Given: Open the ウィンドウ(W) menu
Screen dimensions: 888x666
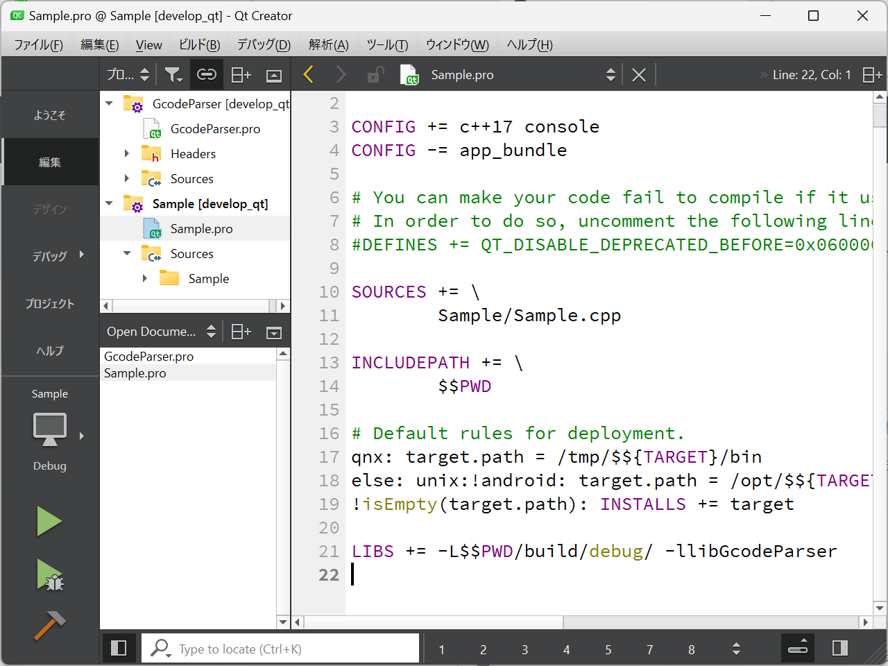Looking at the screenshot, I should pyautogui.click(x=457, y=44).
